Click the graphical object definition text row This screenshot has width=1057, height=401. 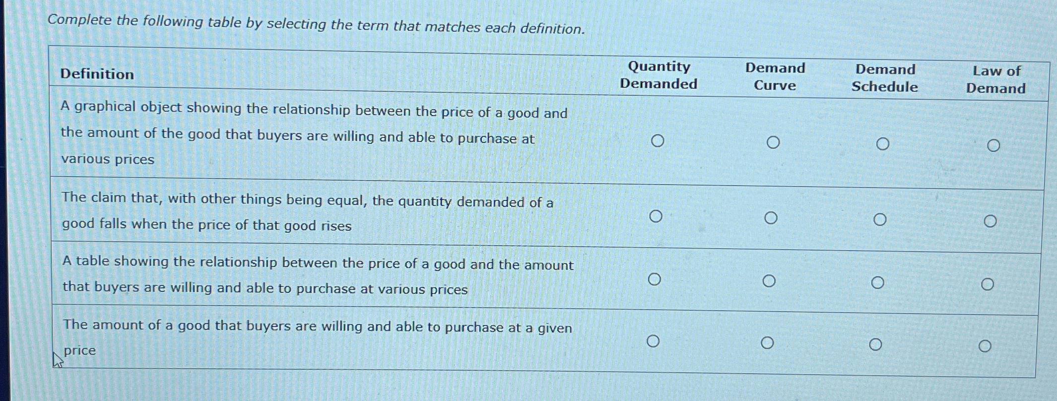313,134
